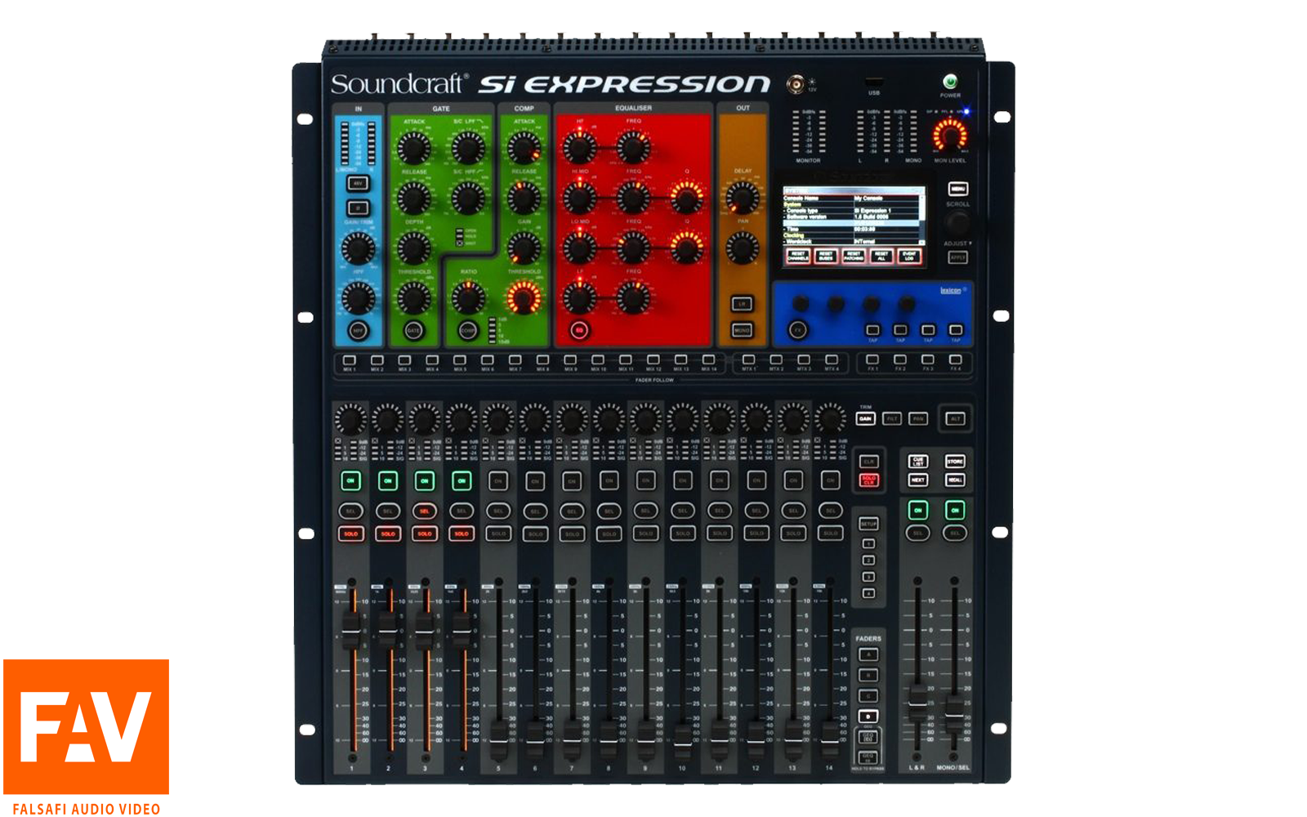Click the ALT button

[955, 418]
